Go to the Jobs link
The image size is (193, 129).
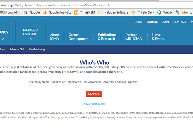click(139, 22)
